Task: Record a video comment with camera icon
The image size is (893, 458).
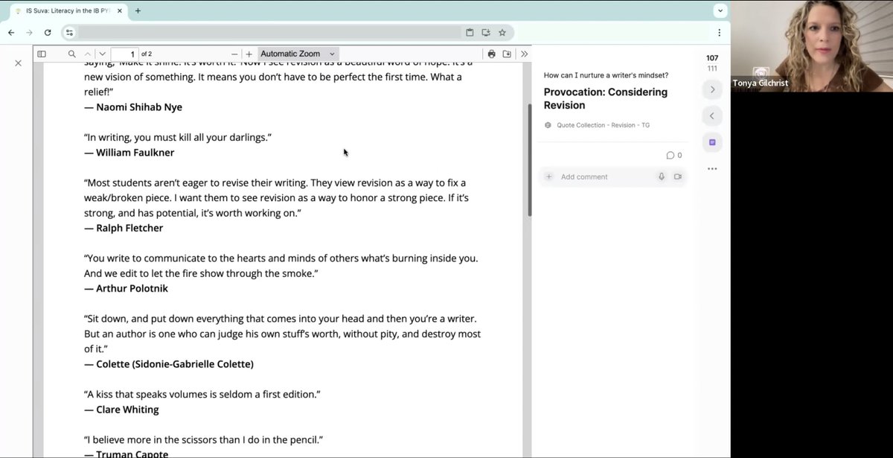Action: coord(677,176)
